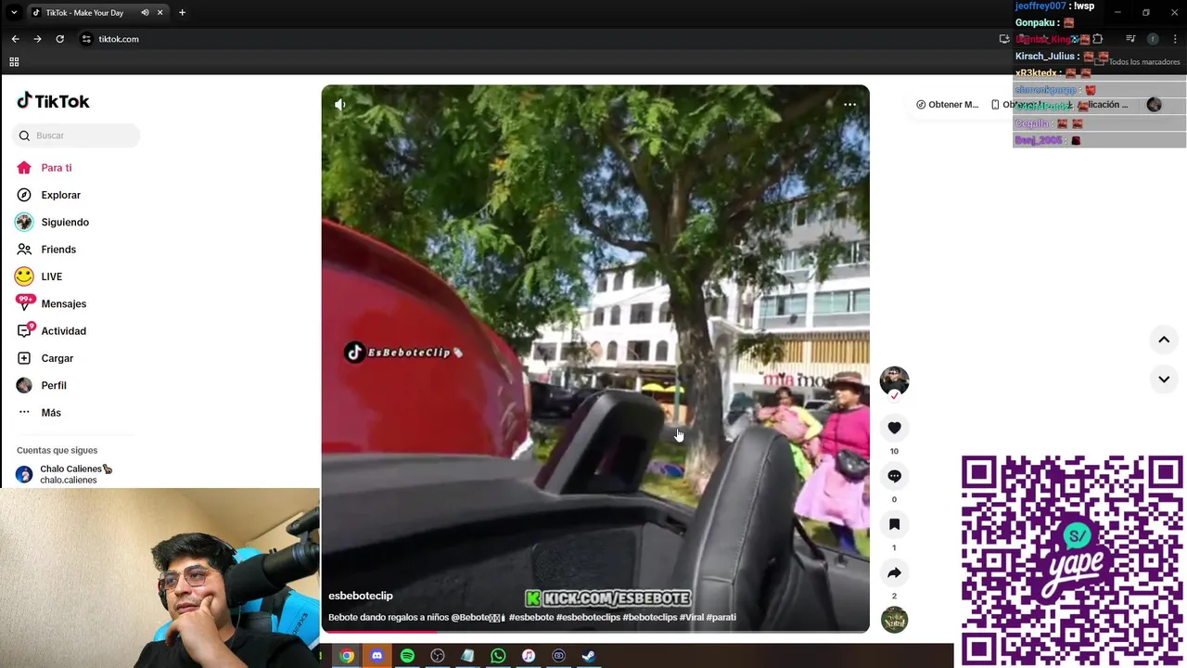Go to previous video with up chevron

point(1164,340)
